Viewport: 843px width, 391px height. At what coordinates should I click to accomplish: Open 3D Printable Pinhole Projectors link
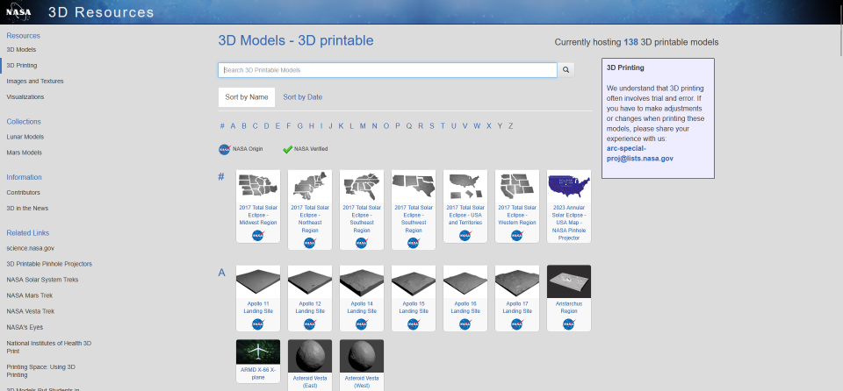(49, 264)
